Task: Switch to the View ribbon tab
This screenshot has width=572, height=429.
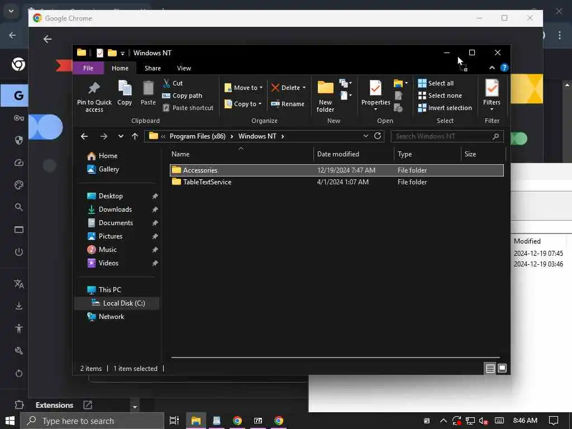Action: (184, 68)
